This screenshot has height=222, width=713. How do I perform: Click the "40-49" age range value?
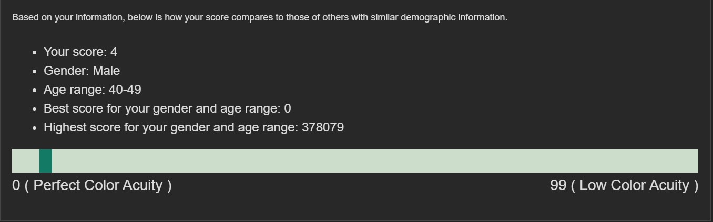pyautogui.click(x=125, y=90)
